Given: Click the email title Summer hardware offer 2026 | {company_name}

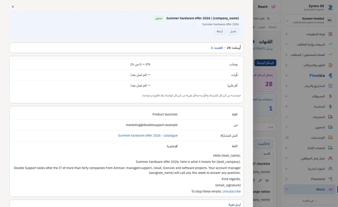Looking at the screenshot, I should [x=202, y=18].
